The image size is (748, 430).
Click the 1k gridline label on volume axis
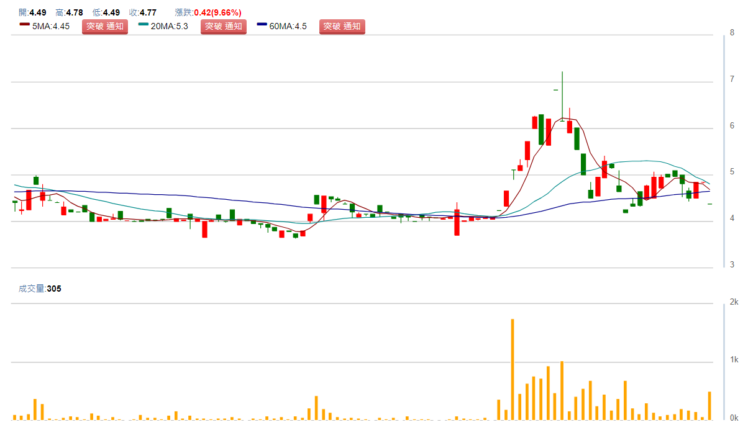click(x=734, y=360)
